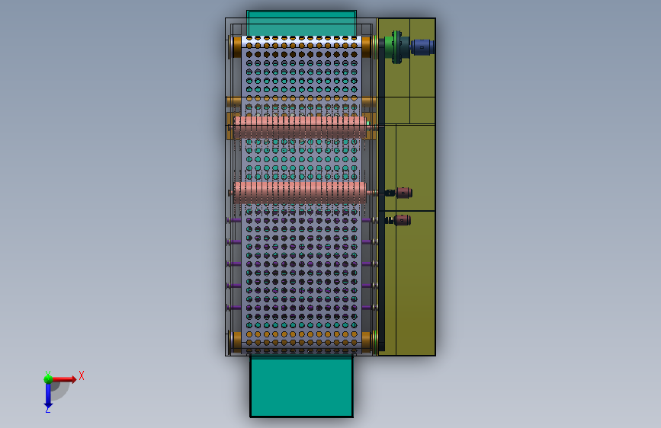Click the blue Z axis arrow of the triad
The image size is (661, 428).
[48, 395]
